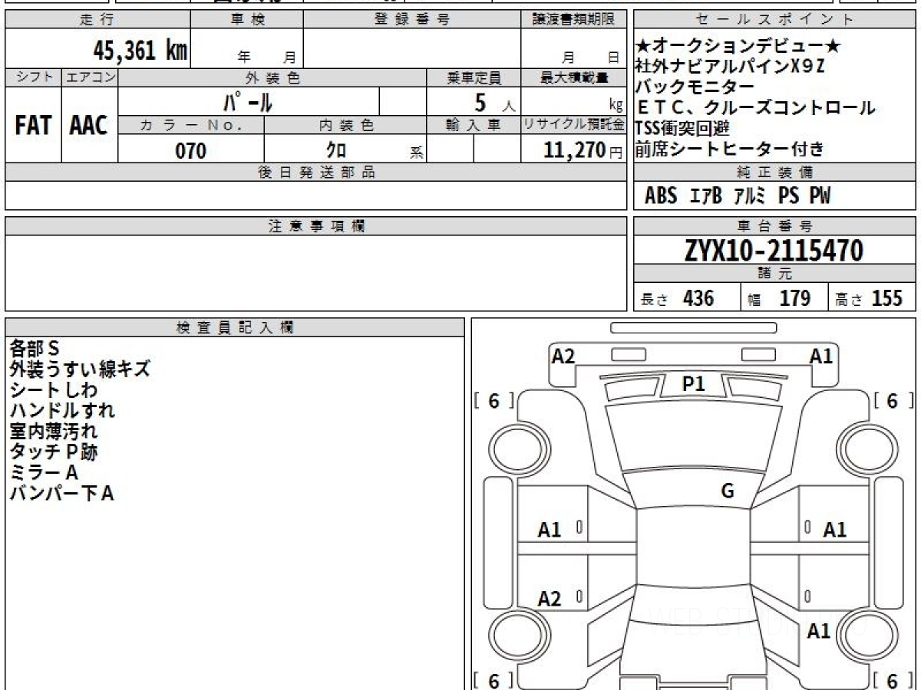Select the note 室内薄汚れ

click(x=54, y=431)
